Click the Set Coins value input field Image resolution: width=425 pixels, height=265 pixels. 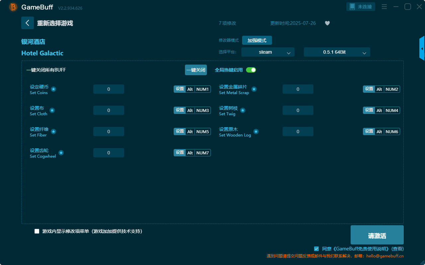(109, 89)
